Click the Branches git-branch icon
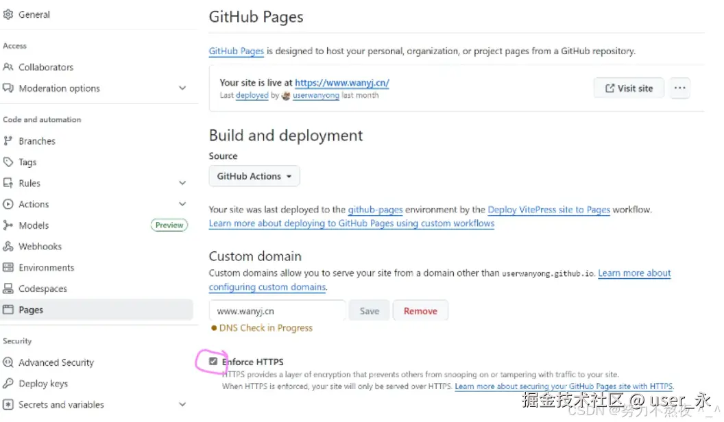The image size is (724, 422). 8,141
